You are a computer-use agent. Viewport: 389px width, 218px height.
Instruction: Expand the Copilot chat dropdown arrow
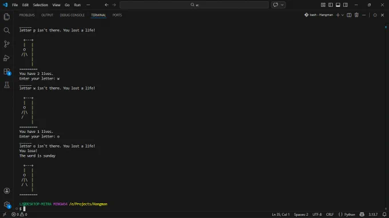282,5
